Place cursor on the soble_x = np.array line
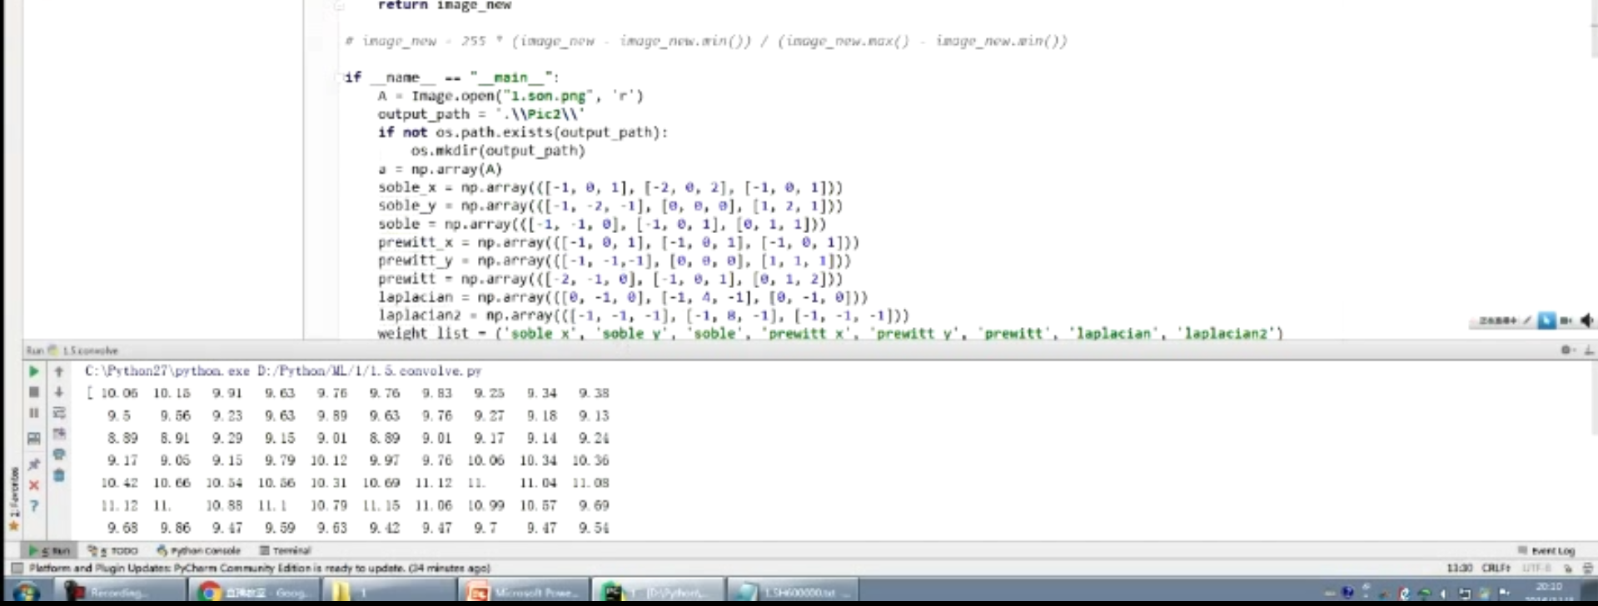This screenshot has width=1598, height=606. point(610,187)
